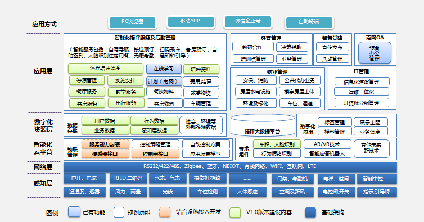Select the 运维一体化 box
The height and width of the screenshot is (222, 424).
pos(361,92)
